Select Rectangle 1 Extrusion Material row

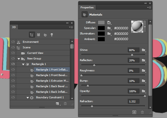(x=52, y=81)
